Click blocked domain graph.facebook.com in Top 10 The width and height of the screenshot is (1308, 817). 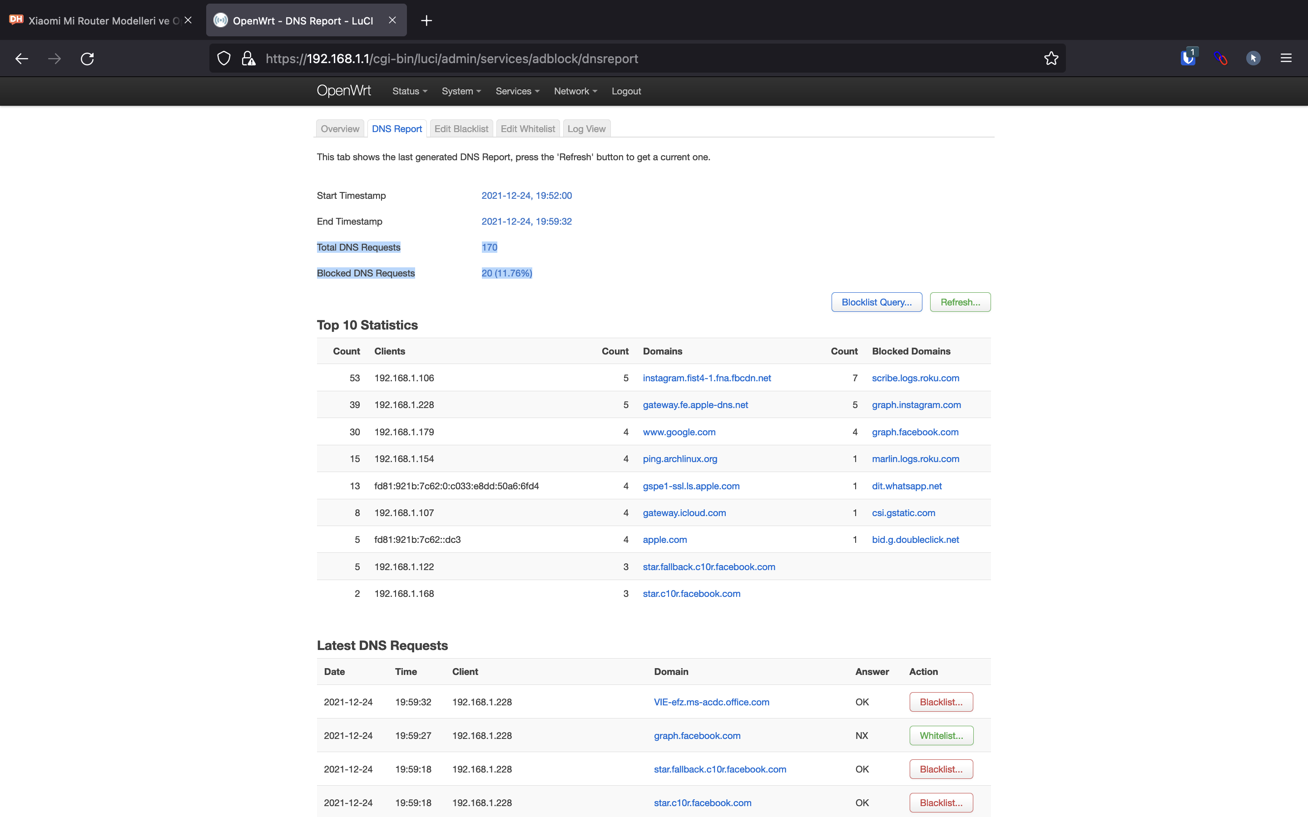click(915, 432)
